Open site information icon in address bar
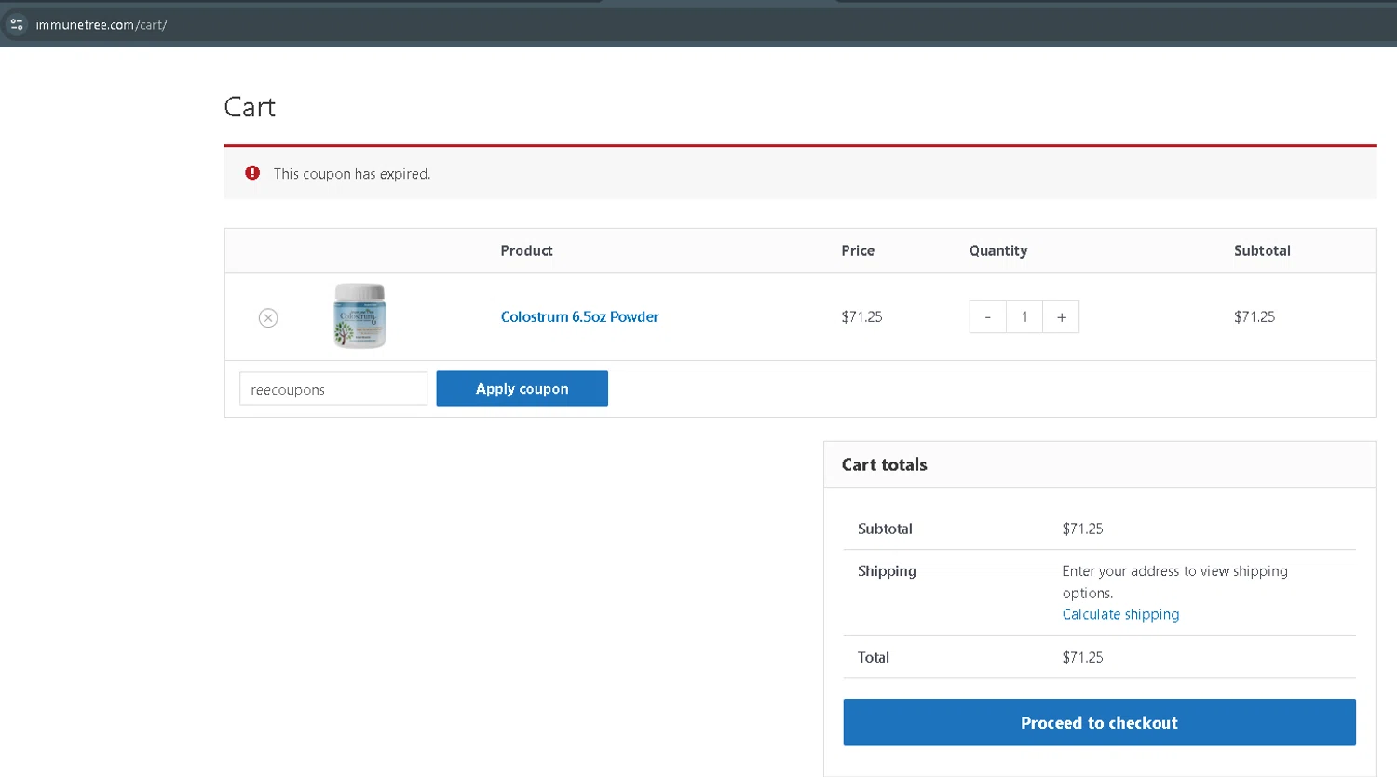The width and height of the screenshot is (1397, 777). pyautogui.click(x=17, y=24)
